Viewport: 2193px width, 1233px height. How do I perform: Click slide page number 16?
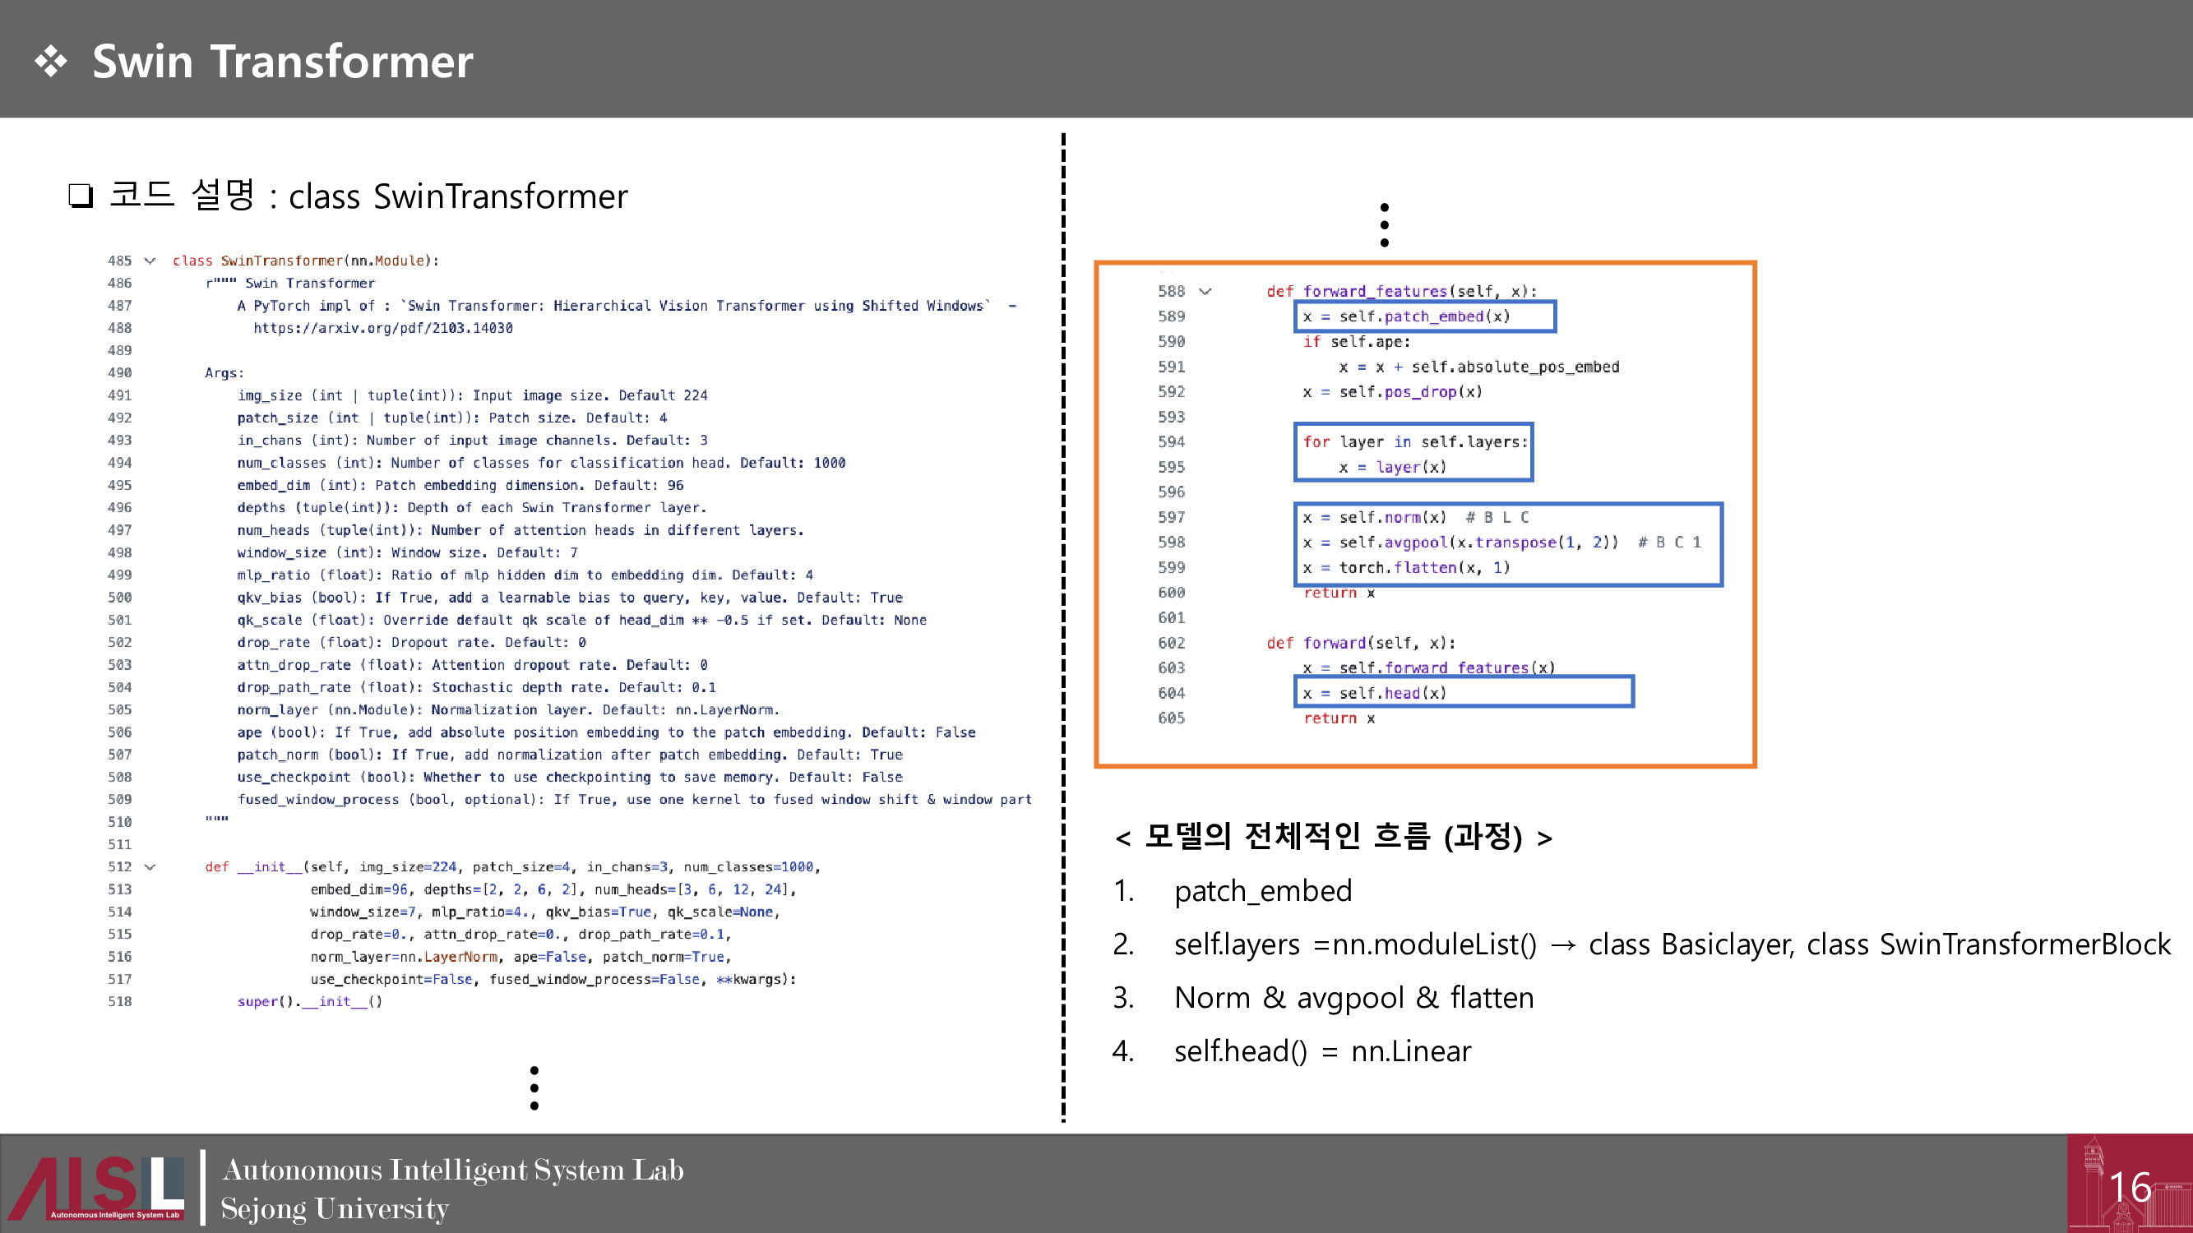2130,1186
